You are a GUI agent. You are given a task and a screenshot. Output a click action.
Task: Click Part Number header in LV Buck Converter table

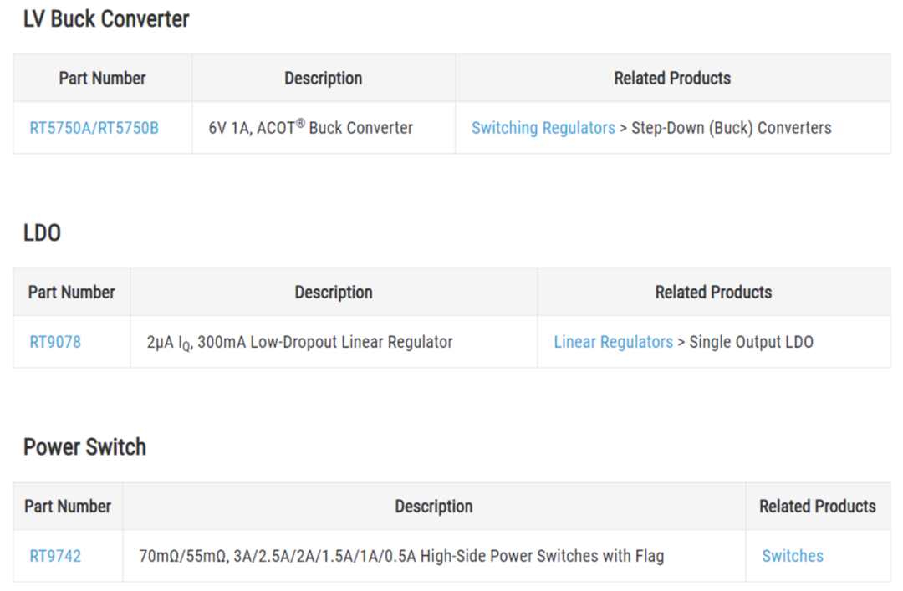click(102, 79)
